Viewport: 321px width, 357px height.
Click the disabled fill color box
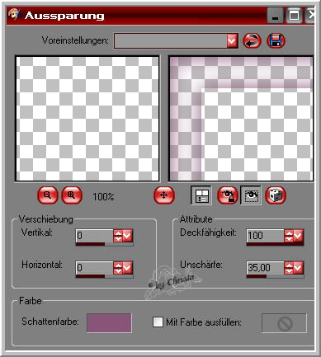[x=284, y=323]
